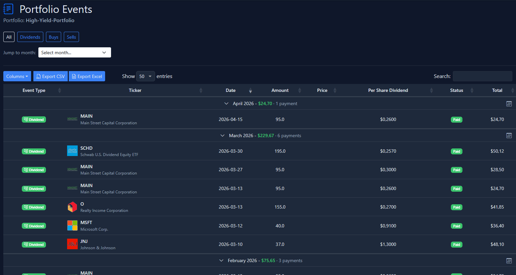Filter events by Dividends
This screenshot has height=275, width=516.
[30, 37]
